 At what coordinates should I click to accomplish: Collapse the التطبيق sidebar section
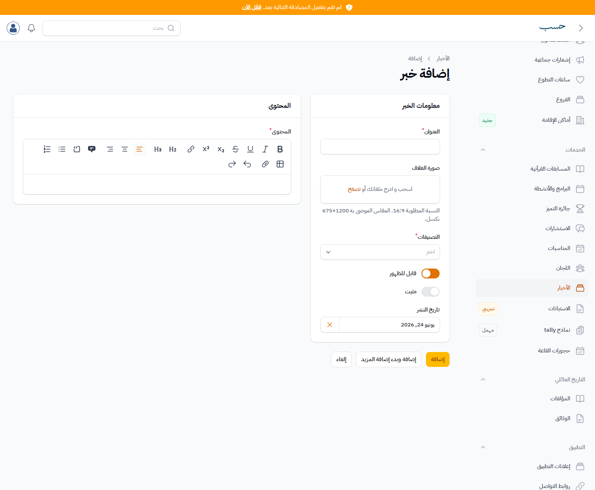[x=483, y=447]
